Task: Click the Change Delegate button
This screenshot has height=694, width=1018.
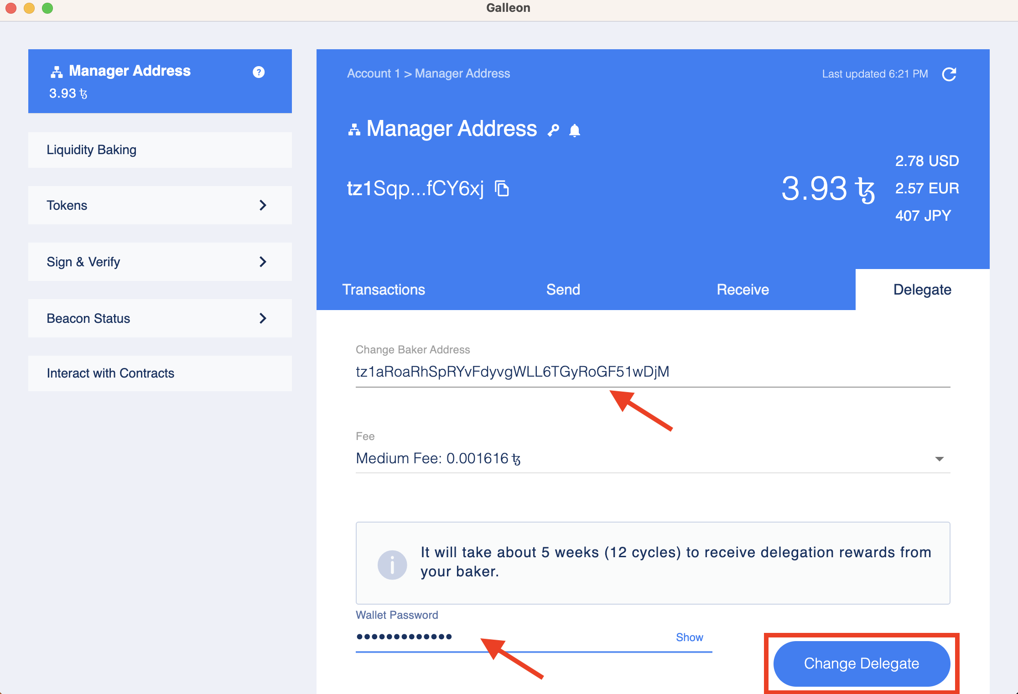Action: coord(862,663)
